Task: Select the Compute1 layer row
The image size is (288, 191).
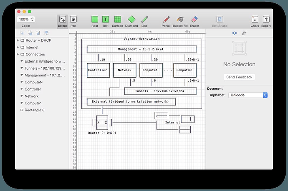Action: pos(42,103)
